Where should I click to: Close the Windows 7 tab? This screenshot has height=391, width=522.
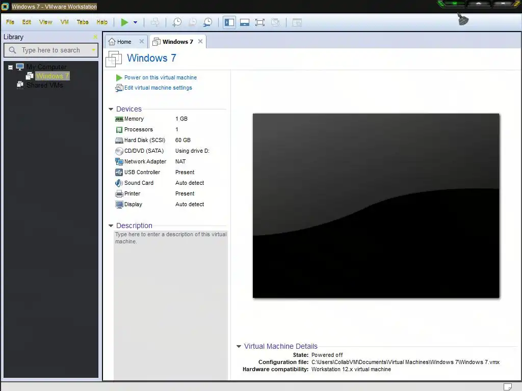(200, 41)
